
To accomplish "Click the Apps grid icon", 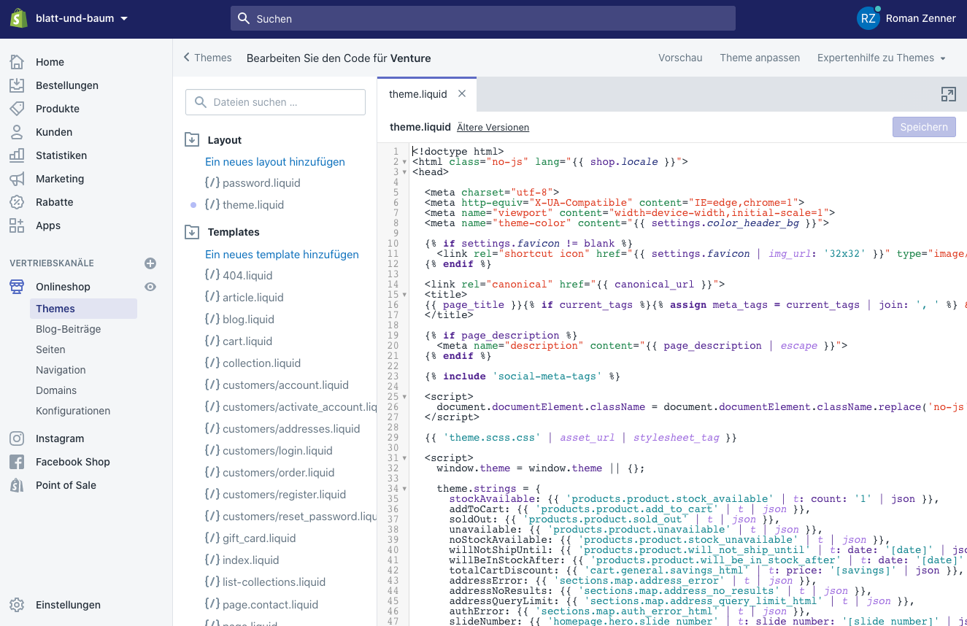I will (x=17, y=225).
